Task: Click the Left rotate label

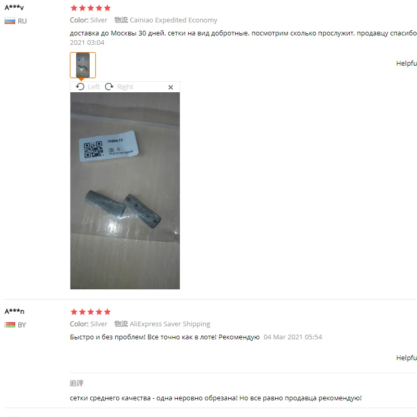Action: (x=94, y=87)
